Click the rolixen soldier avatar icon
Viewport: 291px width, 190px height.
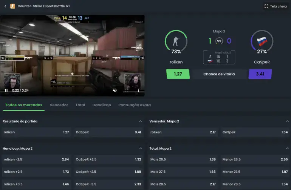(176, 41)
